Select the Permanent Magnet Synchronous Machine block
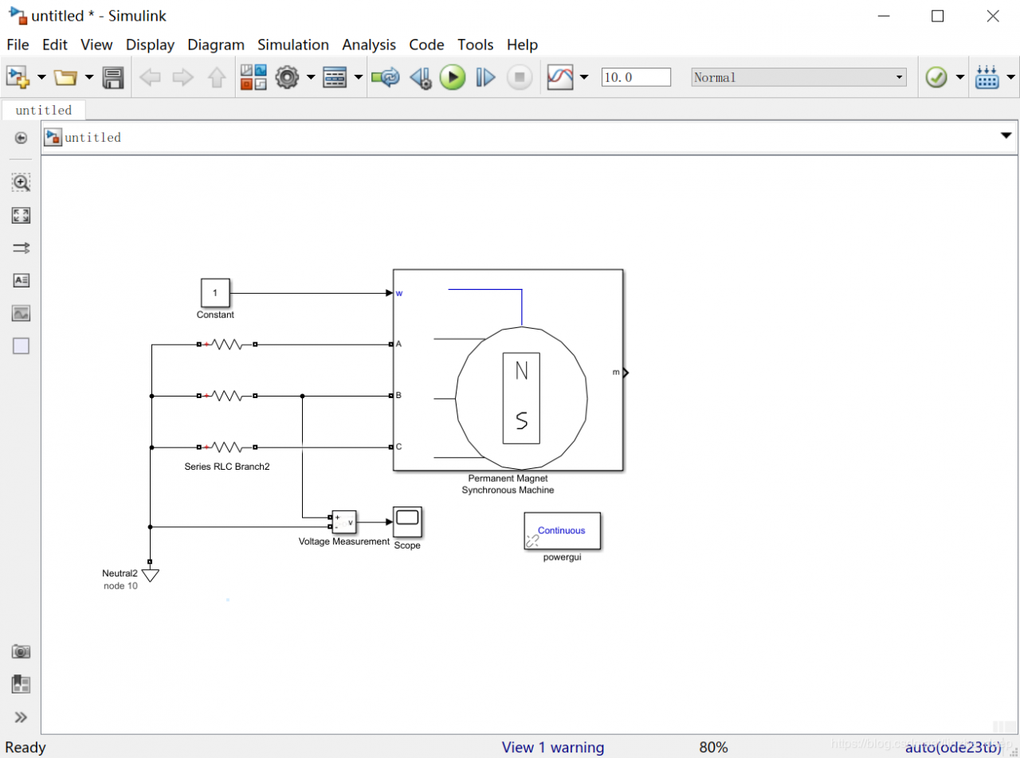Image resolution: width=1020 pixels, height=758 pixels. pos(508,370)
